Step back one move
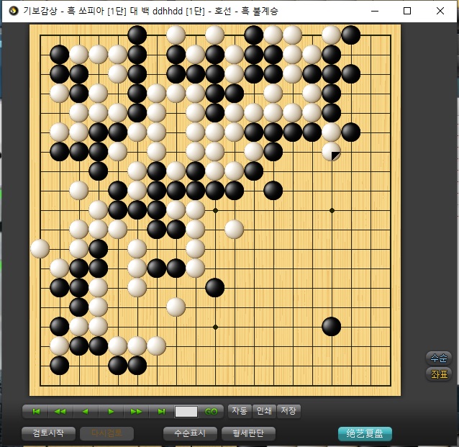 pos(86,411)
